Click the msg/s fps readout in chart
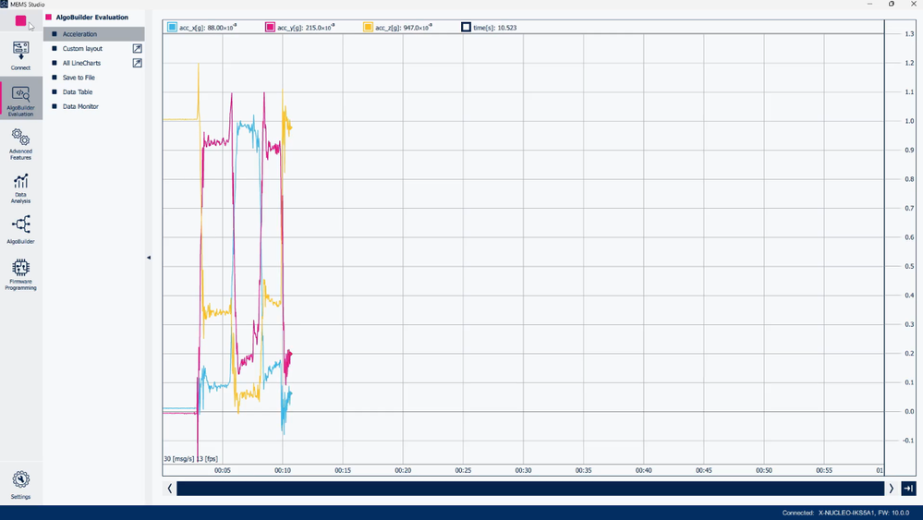Image resolution: width=923 pixels, height=520 pixels. click(190, 459)
